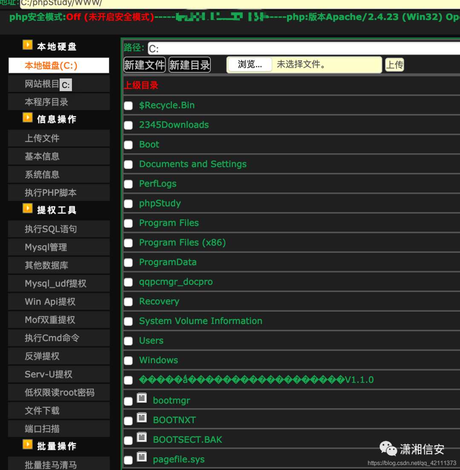Click the file icon beside BOOTNXT
Screen dimensions: 460x470
pyautogui.click(x=142, y=417)
